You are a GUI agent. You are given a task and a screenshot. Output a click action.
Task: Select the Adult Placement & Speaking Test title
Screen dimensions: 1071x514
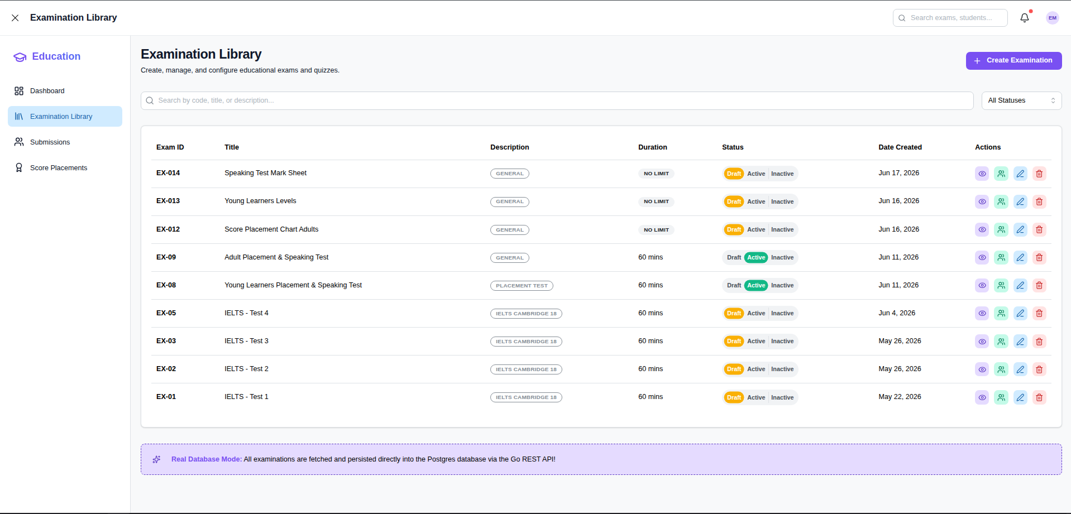(x=276, y=257)
